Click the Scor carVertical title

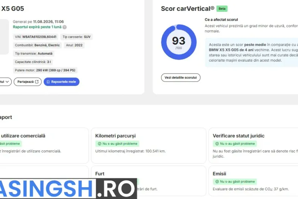point(187,9)
